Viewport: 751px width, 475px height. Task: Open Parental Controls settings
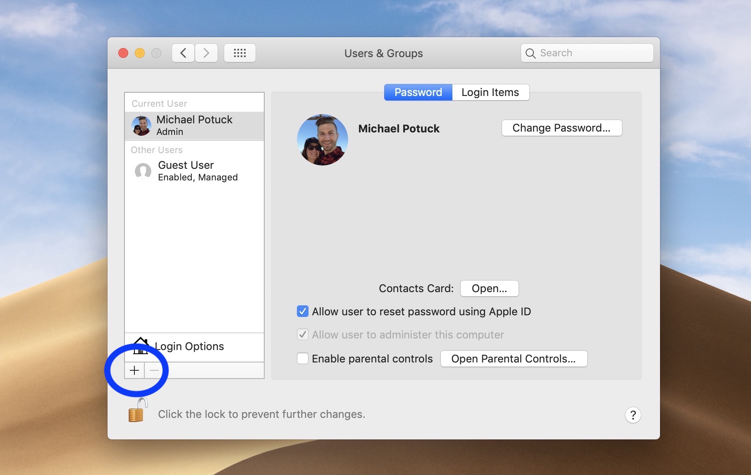coord(513,359)
